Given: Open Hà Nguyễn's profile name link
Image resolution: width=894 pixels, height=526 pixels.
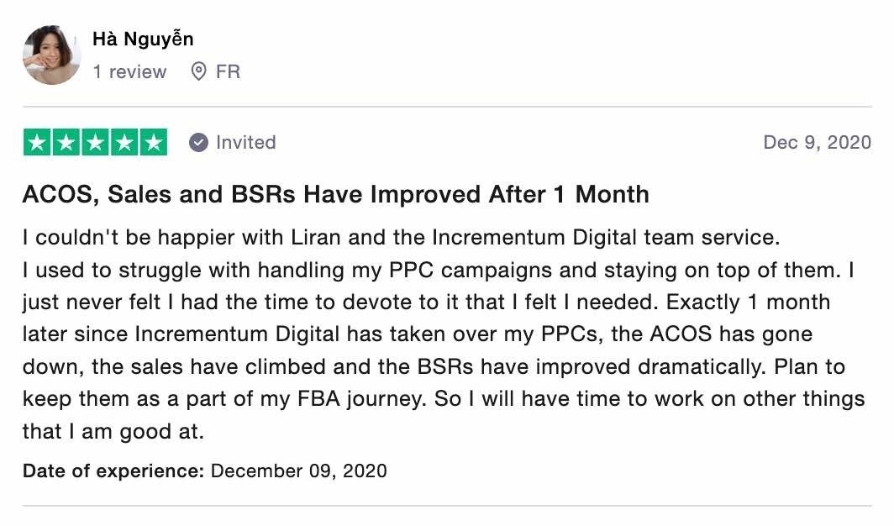Looking at the screenshot, I should pos(143,39).
